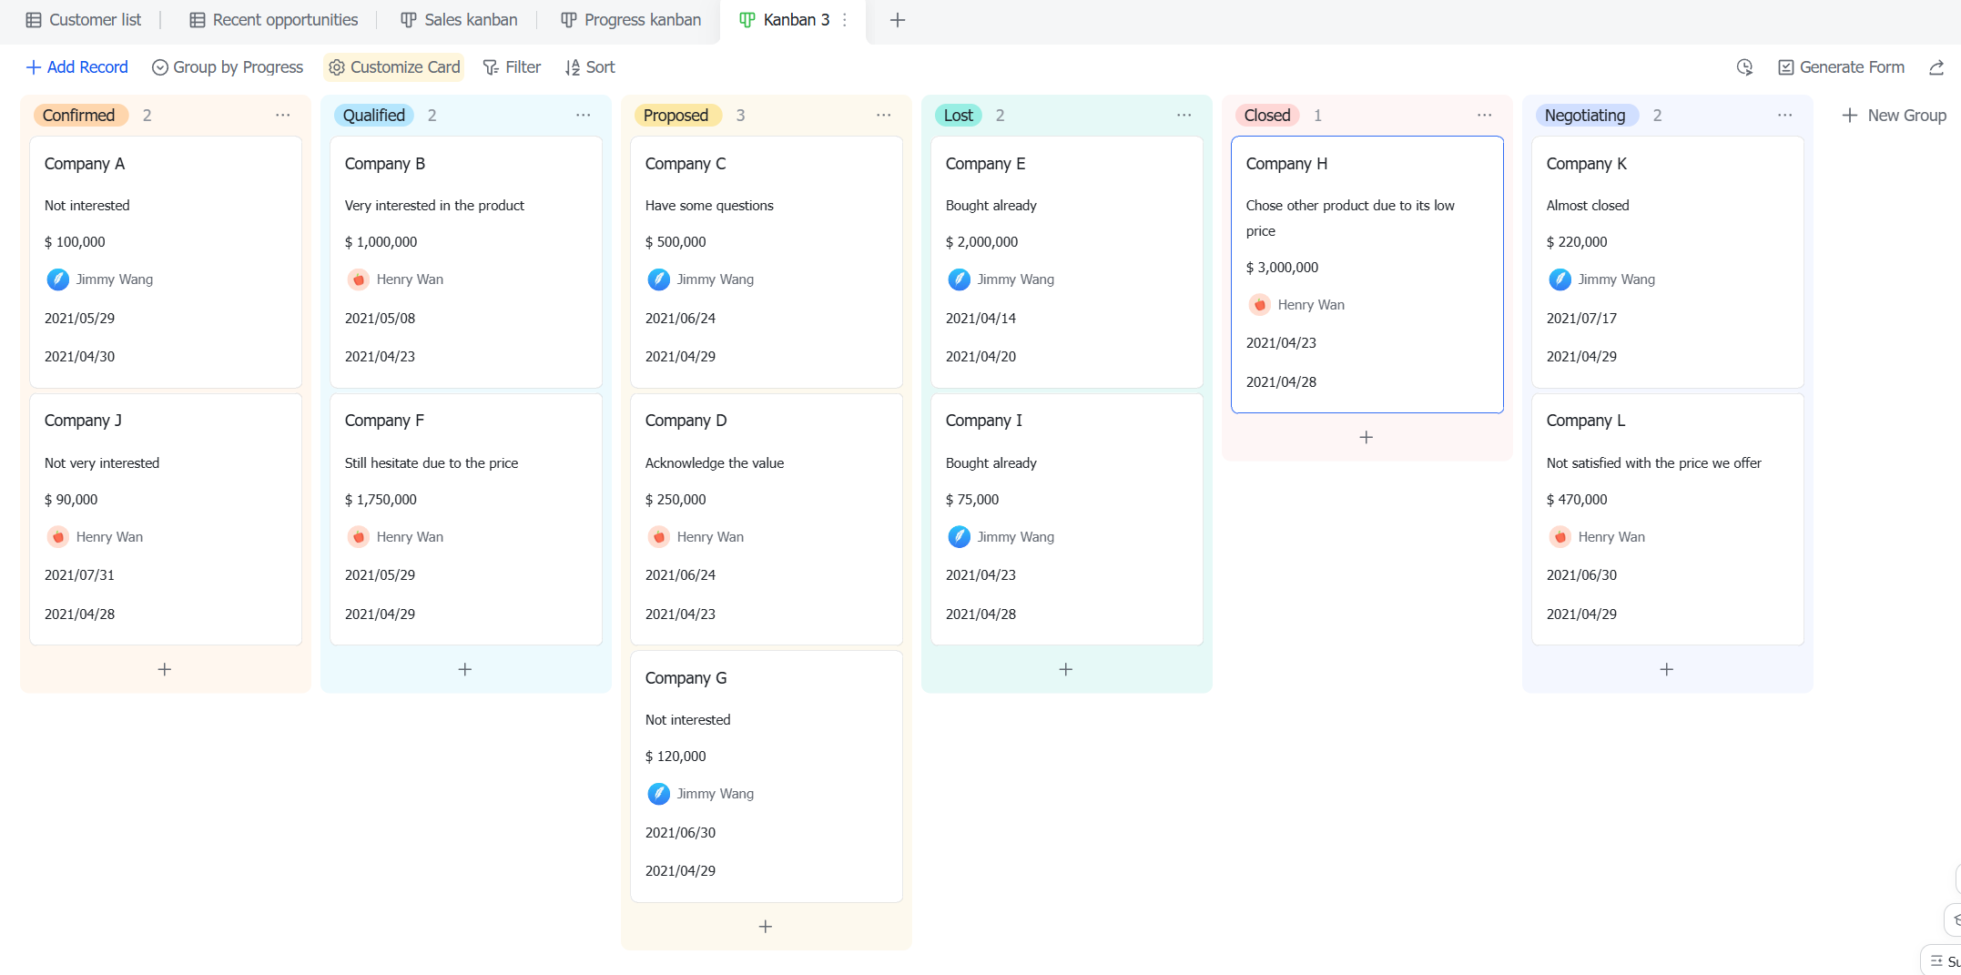Add card to Proposed column
1961x975 pixels.
(x=766, y=927)
